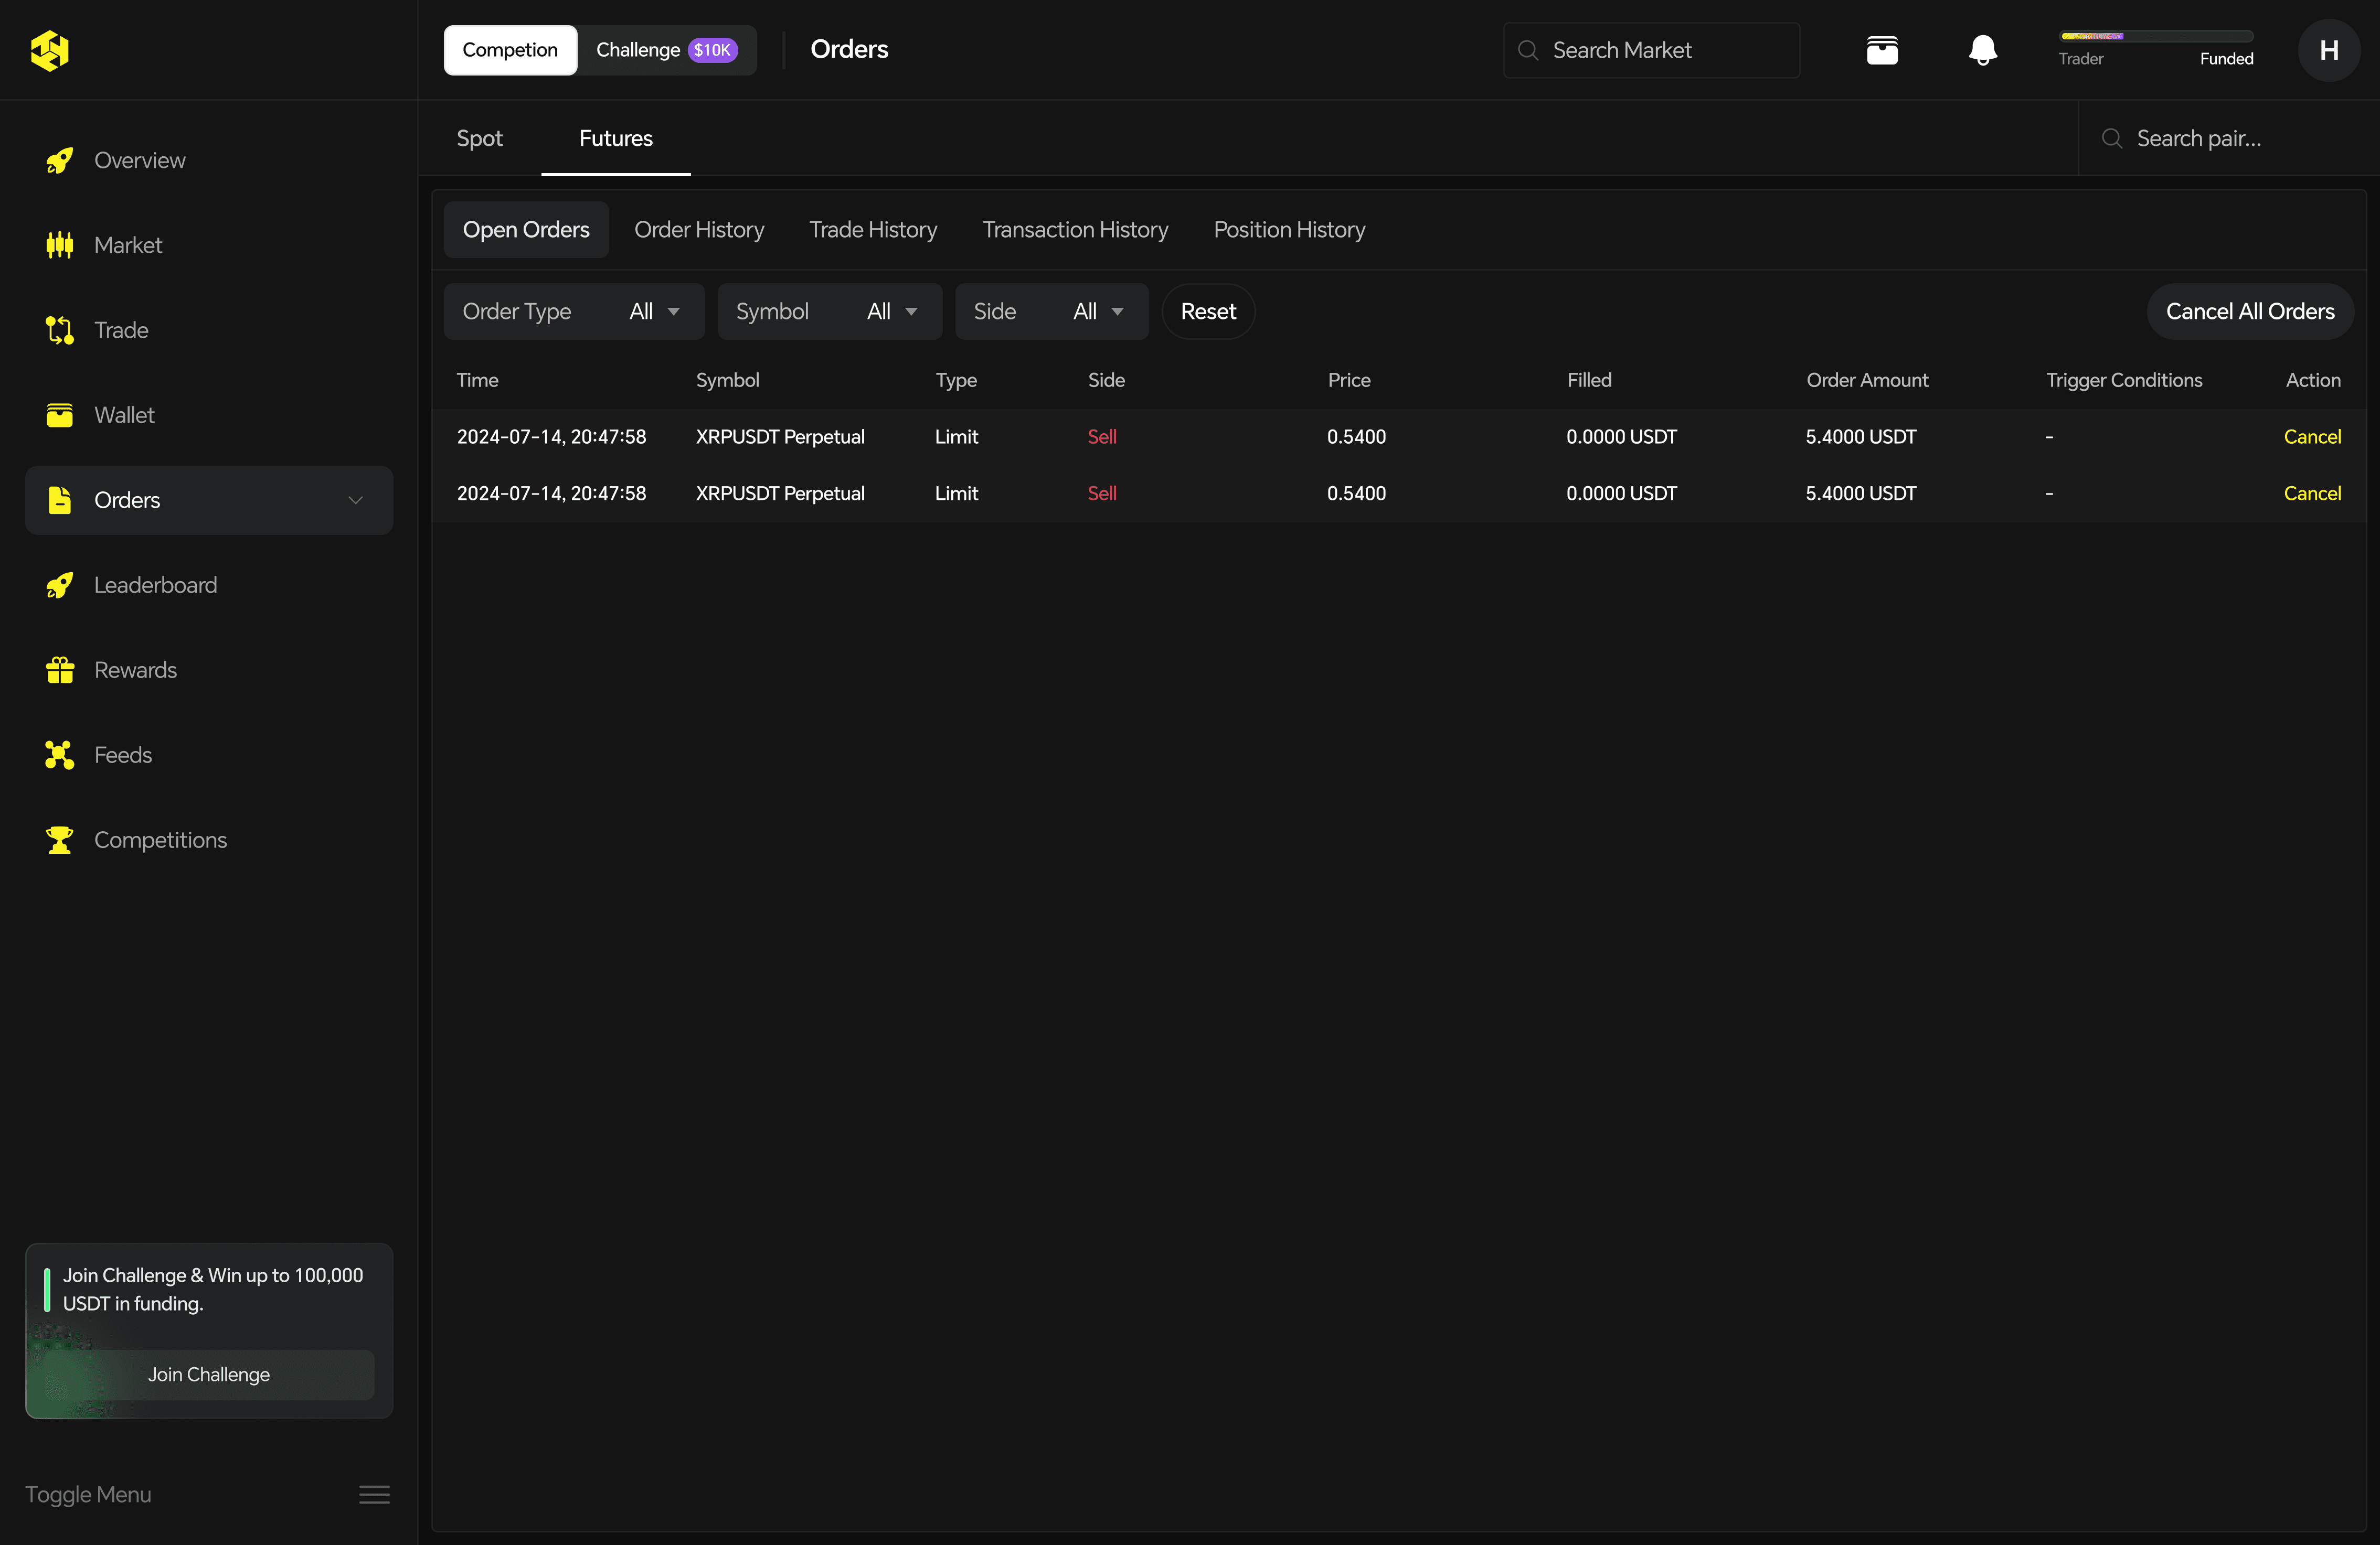The image size is (2380, 1545).
Task: Click the yellow logo icon at top left
Action: click(50, 50)
